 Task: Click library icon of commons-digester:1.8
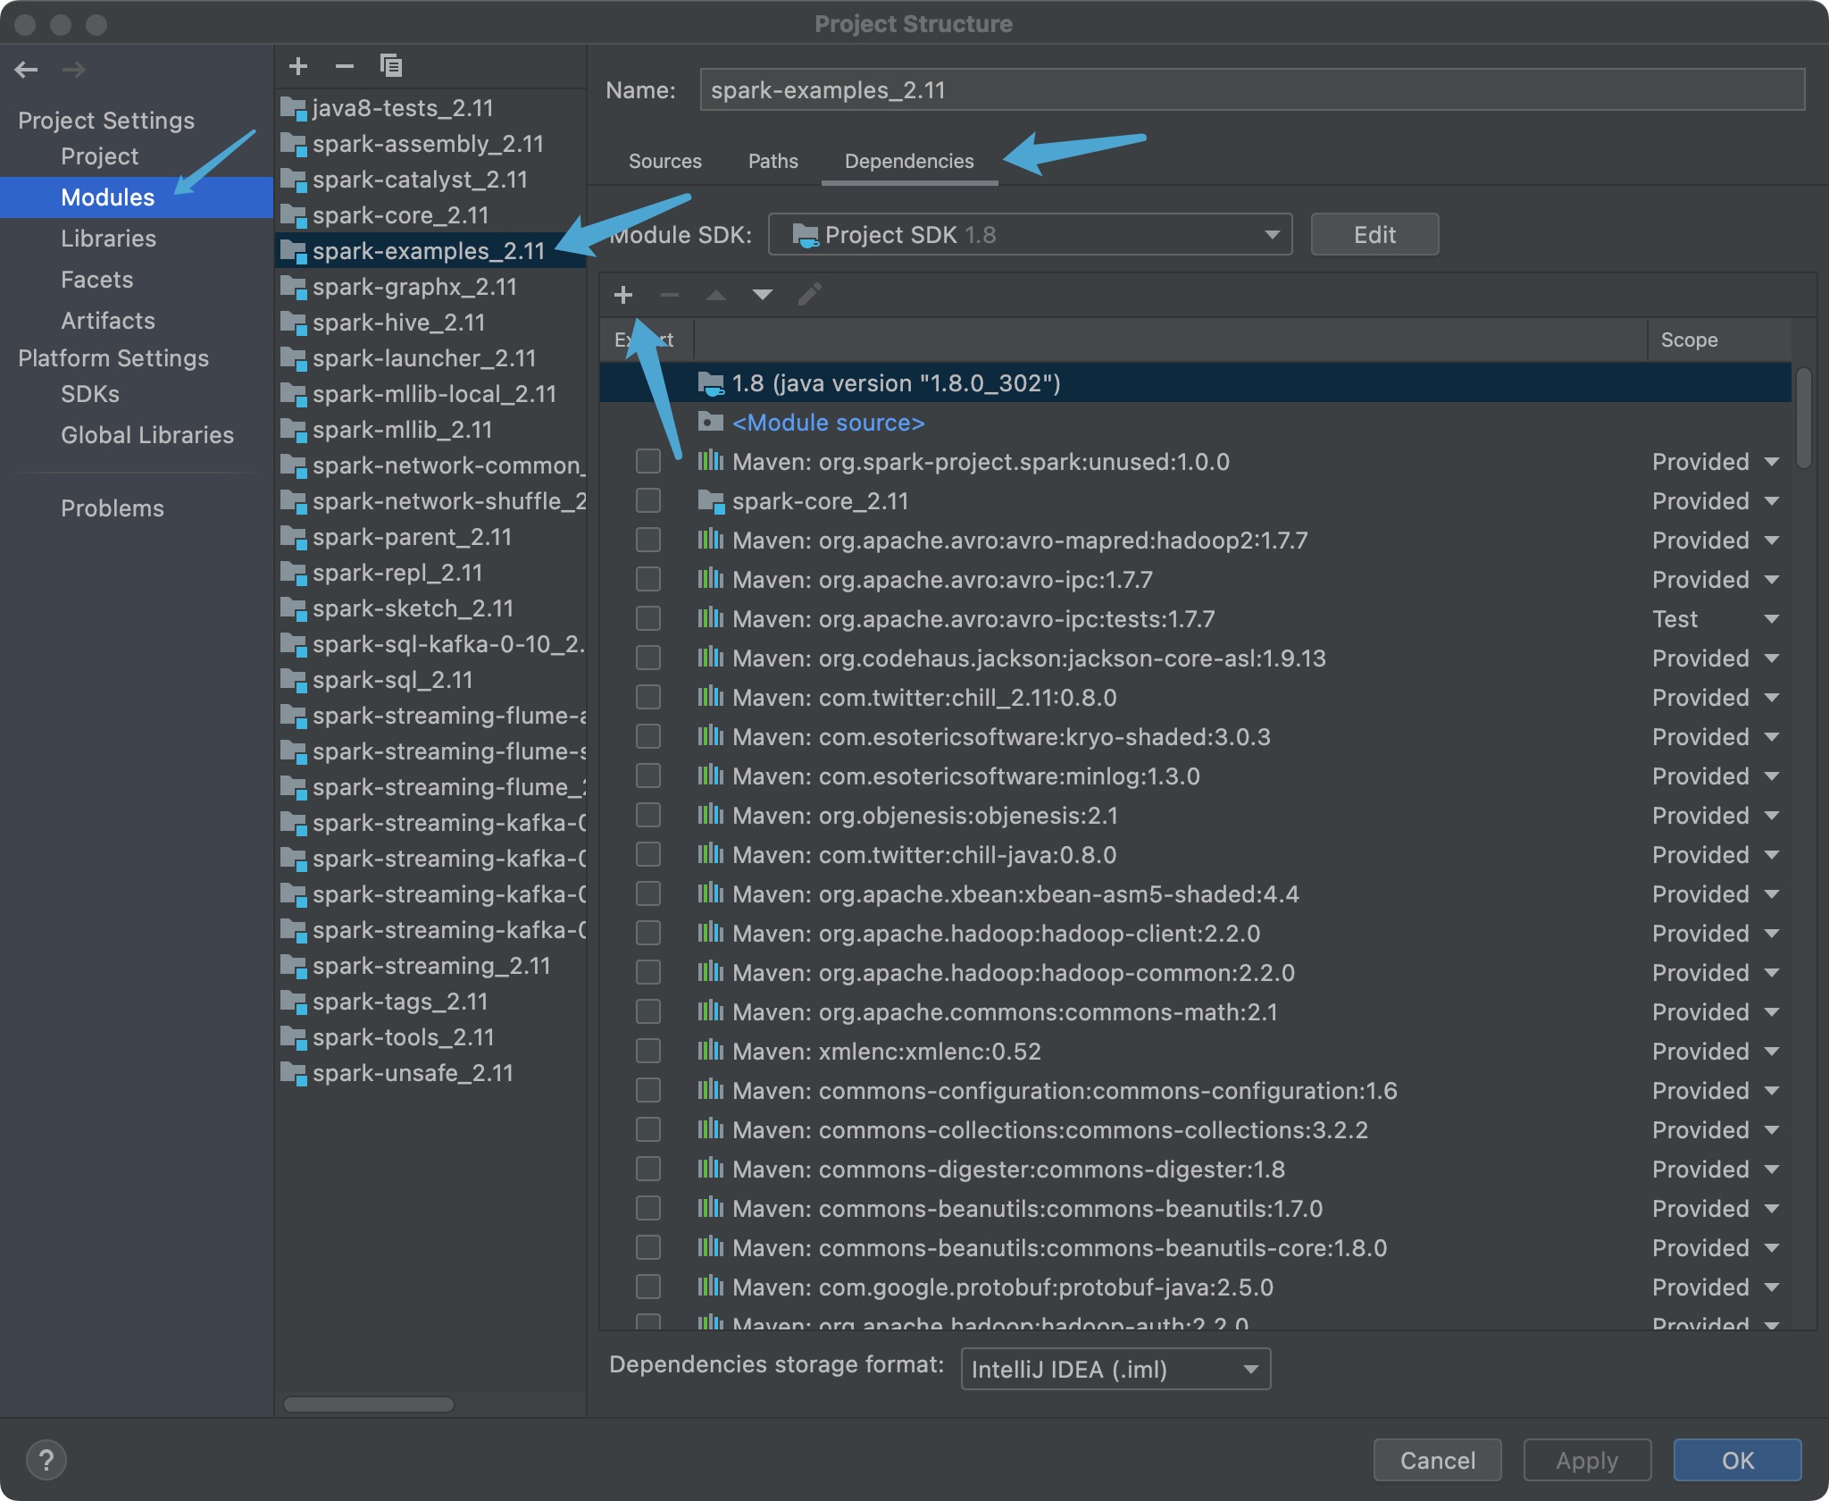(711, 1169)
